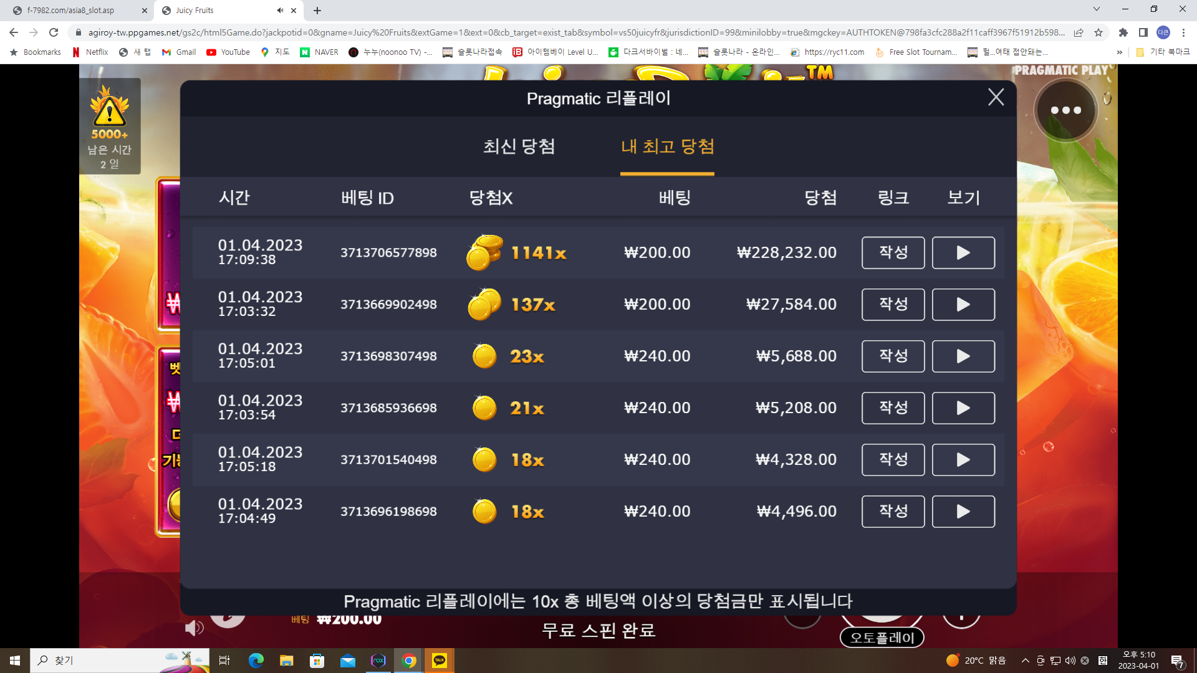Image resolution: width=1197 pixels, height=673 pixels.
Task: Switch to the 최신 당첨 tab
Action: pos(519,146)
